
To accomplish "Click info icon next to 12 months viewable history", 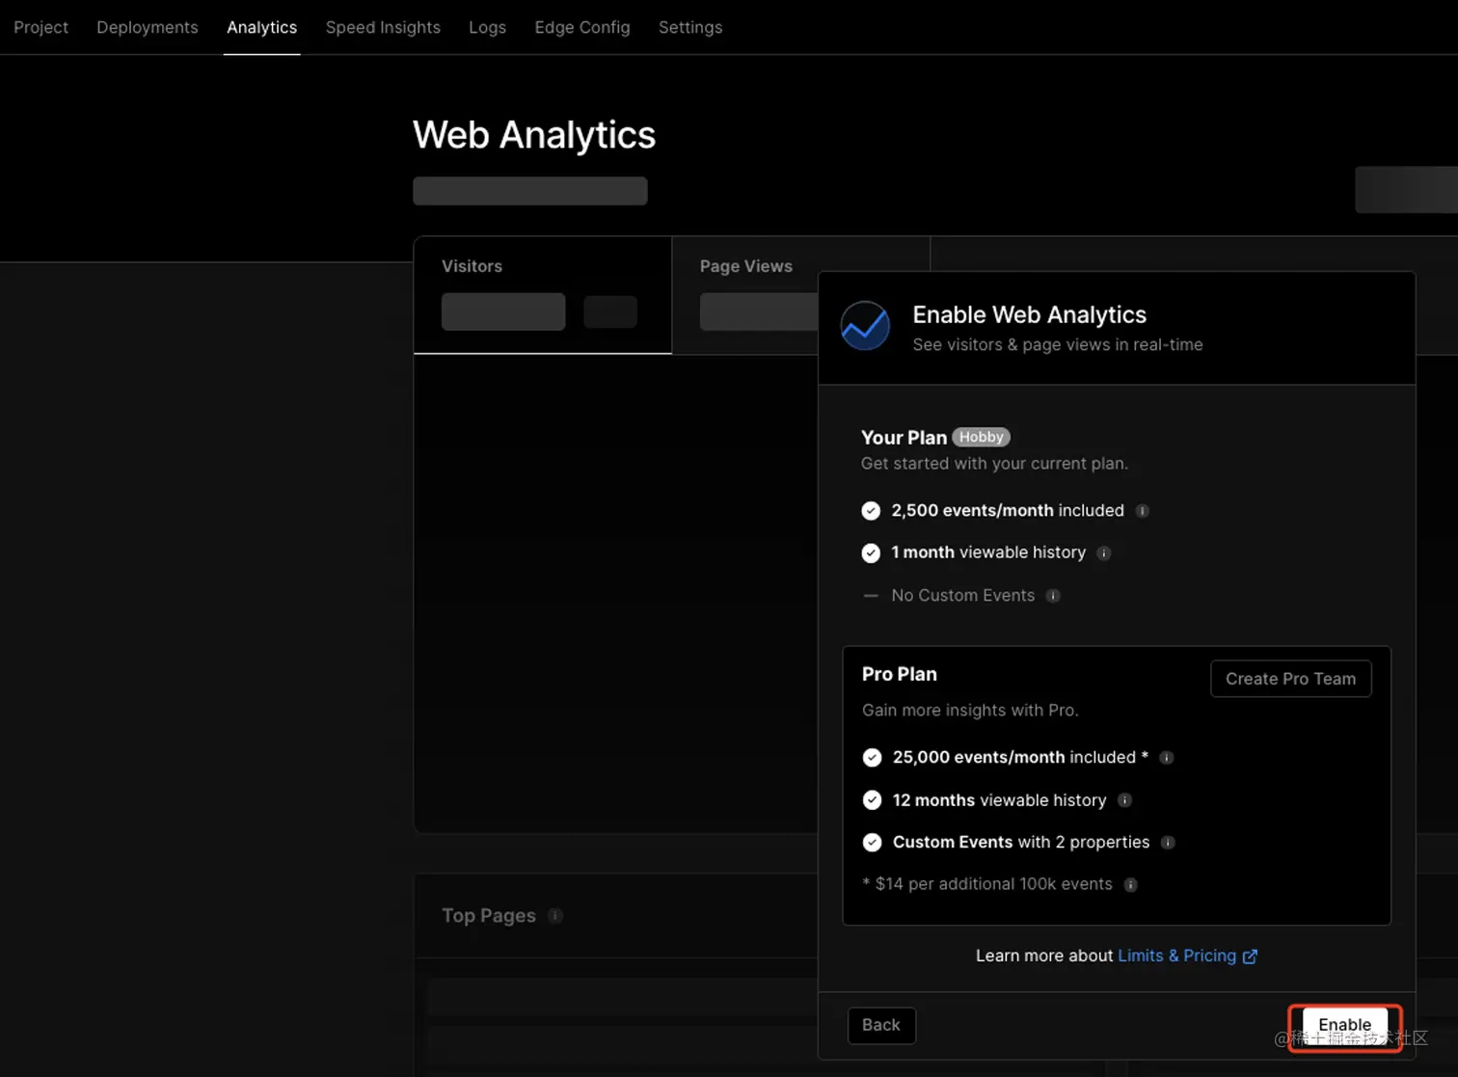I will pos(1124,800).
